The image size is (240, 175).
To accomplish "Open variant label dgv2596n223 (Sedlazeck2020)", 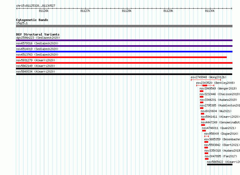I will click(38, 38).
